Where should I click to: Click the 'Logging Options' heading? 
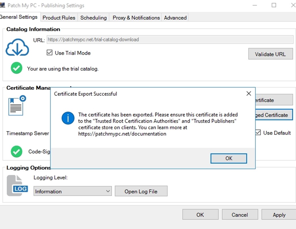click(x=29, y=167)
